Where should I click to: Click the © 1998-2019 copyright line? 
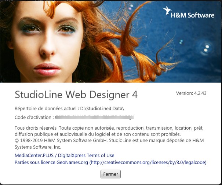pyautogui.click(x=73, y=140)
